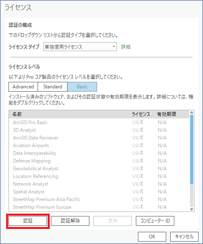Click the 有効期限 column header
Image resolution: width=203 pixels, height=244 pixels.
click(x=169, y=114)
